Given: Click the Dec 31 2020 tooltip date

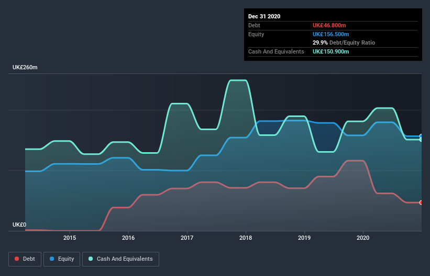Looking at the screenshot, I should tap(264, 16).
